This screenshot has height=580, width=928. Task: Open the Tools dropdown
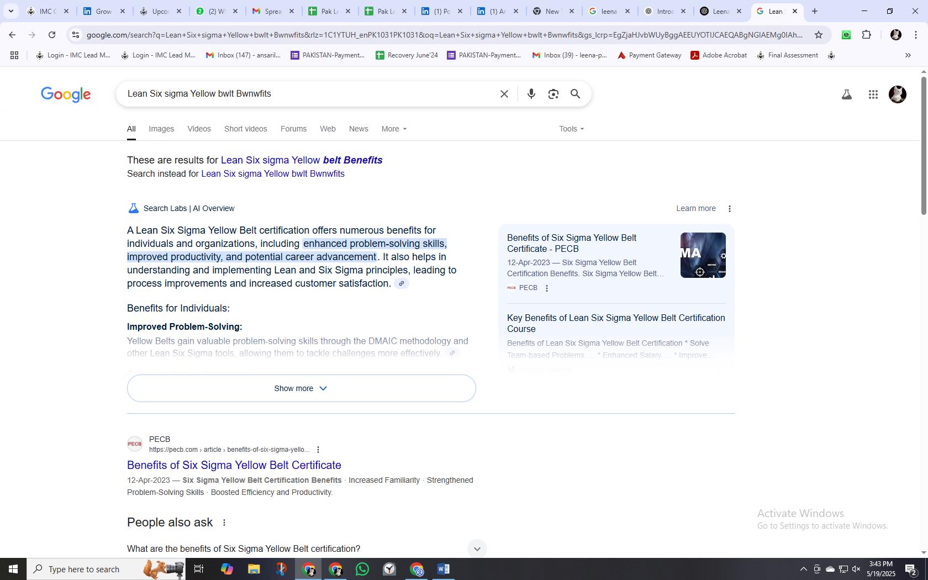[x=571, y=129]
